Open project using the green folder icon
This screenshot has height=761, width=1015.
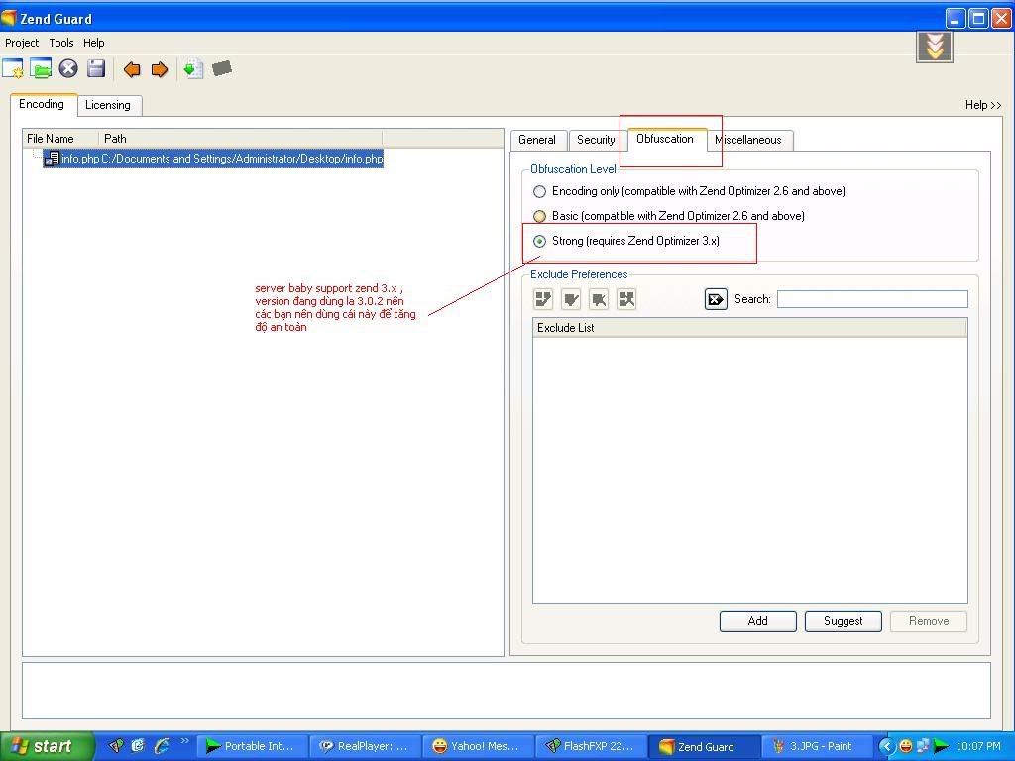click(x=41, y=68)
